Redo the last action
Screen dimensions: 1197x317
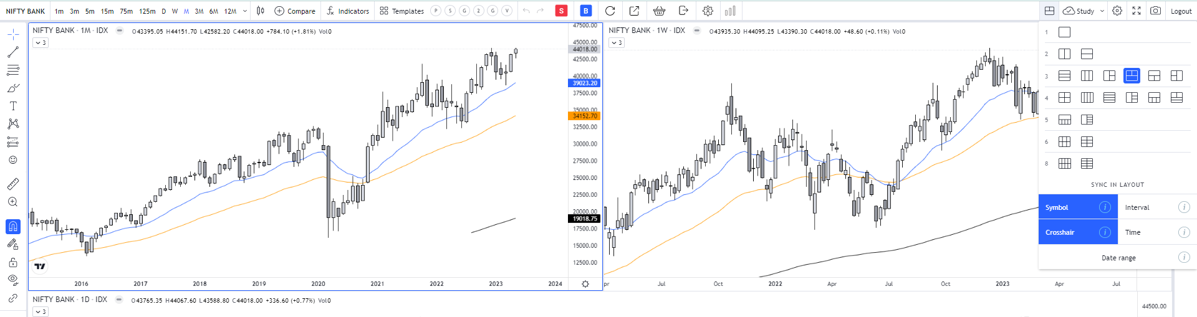pyautogui.click(x=540, y=11)
